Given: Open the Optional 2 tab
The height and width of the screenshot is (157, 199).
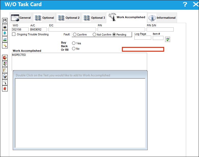Looking at the screenshot, I should [x=69, y=18].
